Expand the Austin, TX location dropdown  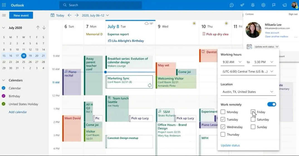click(x=248, y=92)
